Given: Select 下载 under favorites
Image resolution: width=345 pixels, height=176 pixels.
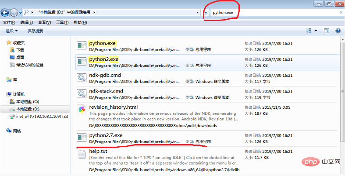Looking at the screenshot, I should pos(17,50).
